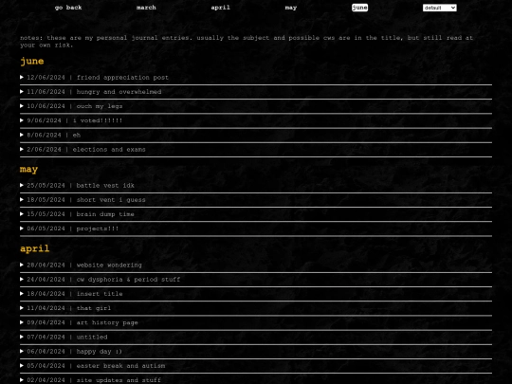Open the 'default' theme dropdown
This screenshot has width=512, height=384.
click(440, 8)
